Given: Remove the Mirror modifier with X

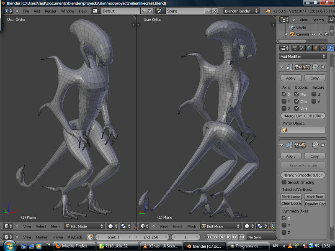Looking at the screenshot, I should click(x=323, y=67).
